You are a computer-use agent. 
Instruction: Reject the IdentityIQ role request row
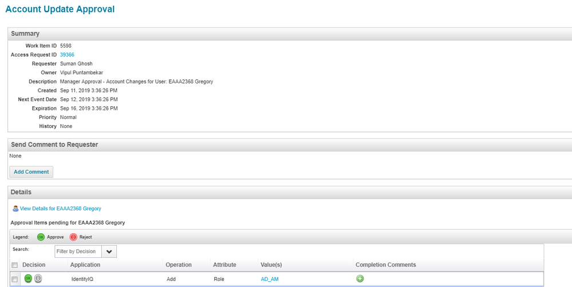tap(38, 278)
